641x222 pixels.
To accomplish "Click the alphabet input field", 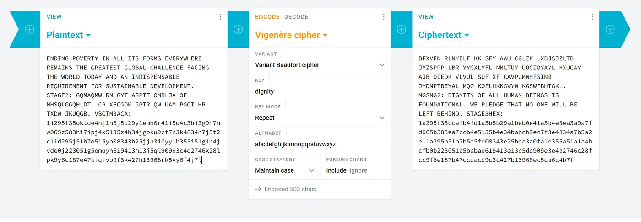I will click(320, 144).
